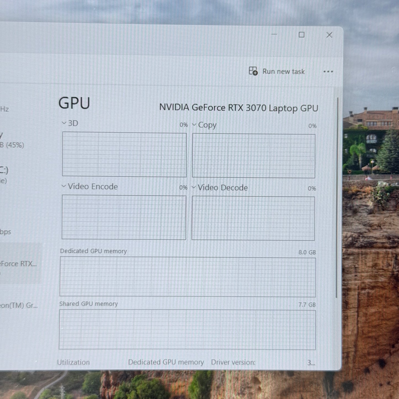Maximize the Task Manager window

point(302,35)
